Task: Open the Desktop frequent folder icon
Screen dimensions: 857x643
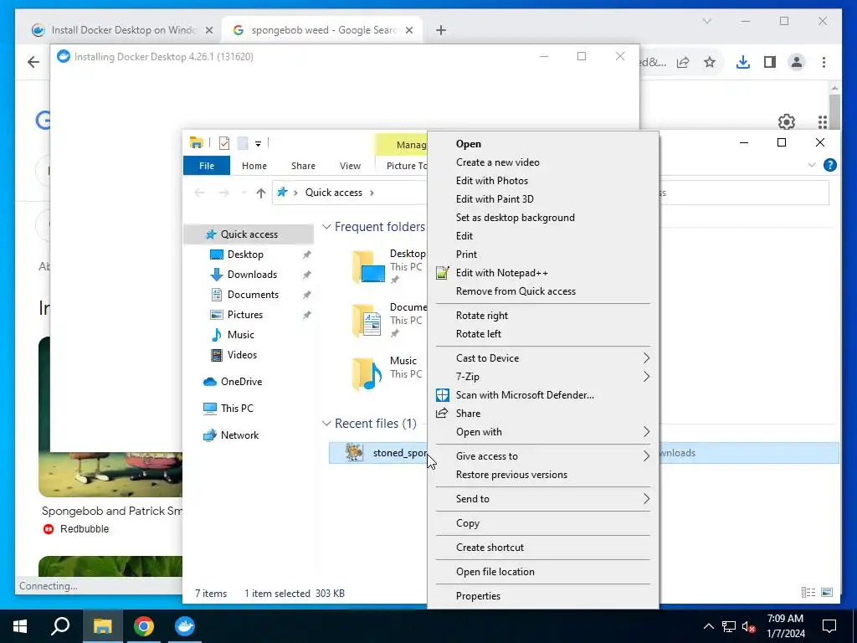Action: pos(368,267)
